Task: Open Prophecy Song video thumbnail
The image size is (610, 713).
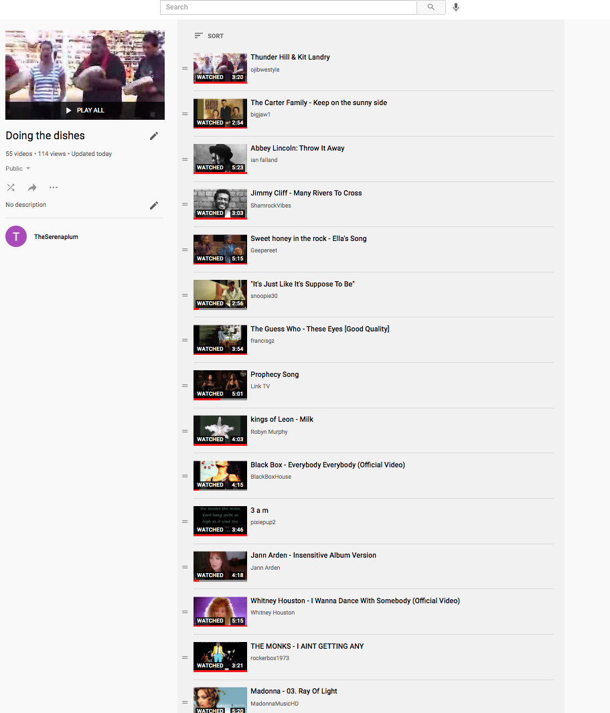Action: coord(220,385)
